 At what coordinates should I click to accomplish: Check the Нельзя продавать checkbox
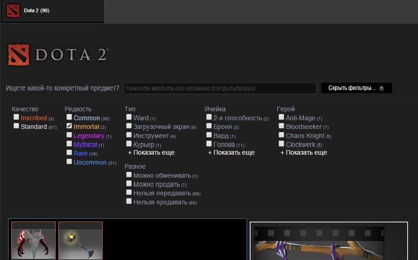(x=129, y=201)
